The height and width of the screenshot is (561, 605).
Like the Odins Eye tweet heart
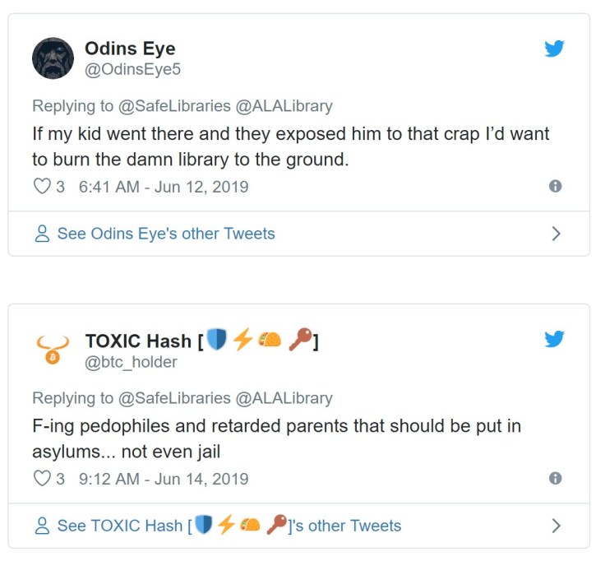coord(42,187)
